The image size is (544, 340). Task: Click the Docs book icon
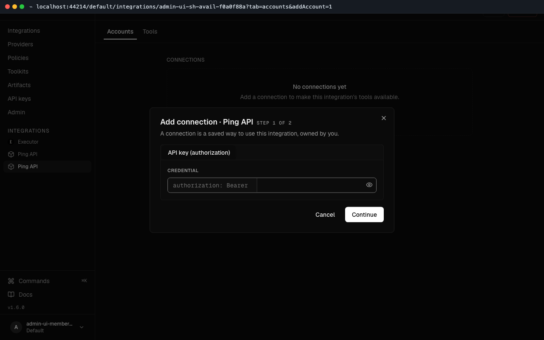tap(11, 295)
